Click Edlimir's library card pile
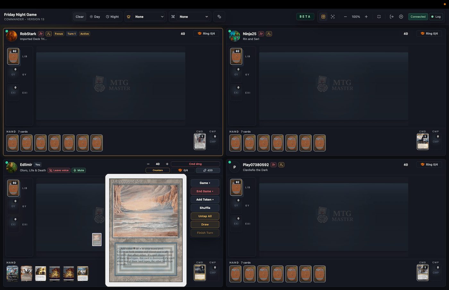 pos(13,188)
